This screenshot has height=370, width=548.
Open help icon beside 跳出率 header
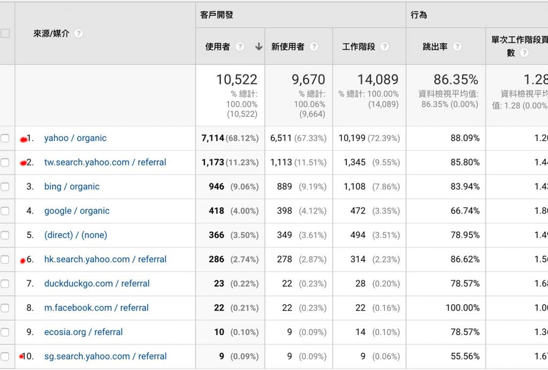click(457, 46)
